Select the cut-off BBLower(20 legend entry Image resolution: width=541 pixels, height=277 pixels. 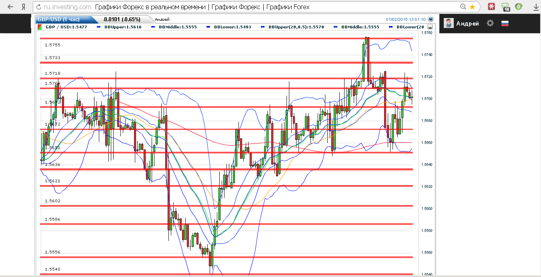click(x=410, y=27)
